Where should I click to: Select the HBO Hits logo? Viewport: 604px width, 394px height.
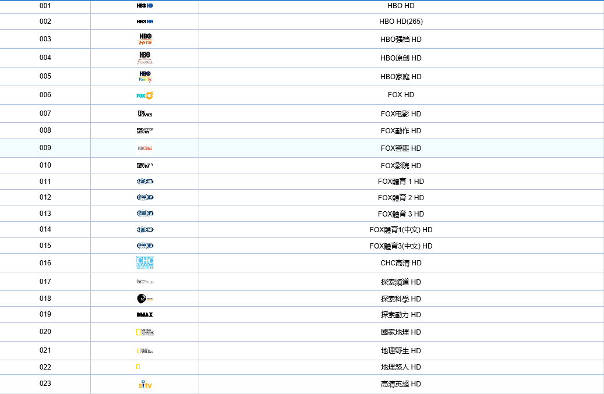point(145,39)
